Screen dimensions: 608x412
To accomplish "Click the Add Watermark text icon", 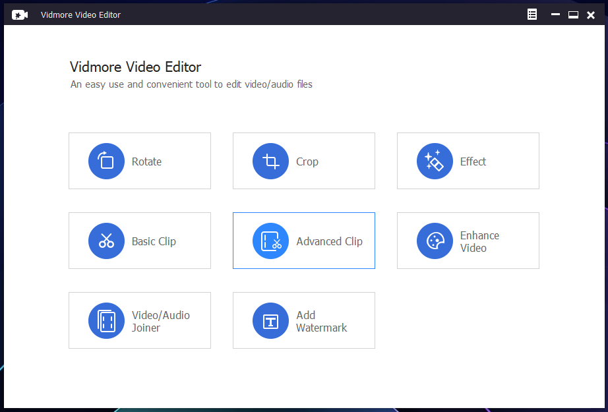I will (270, 321).
